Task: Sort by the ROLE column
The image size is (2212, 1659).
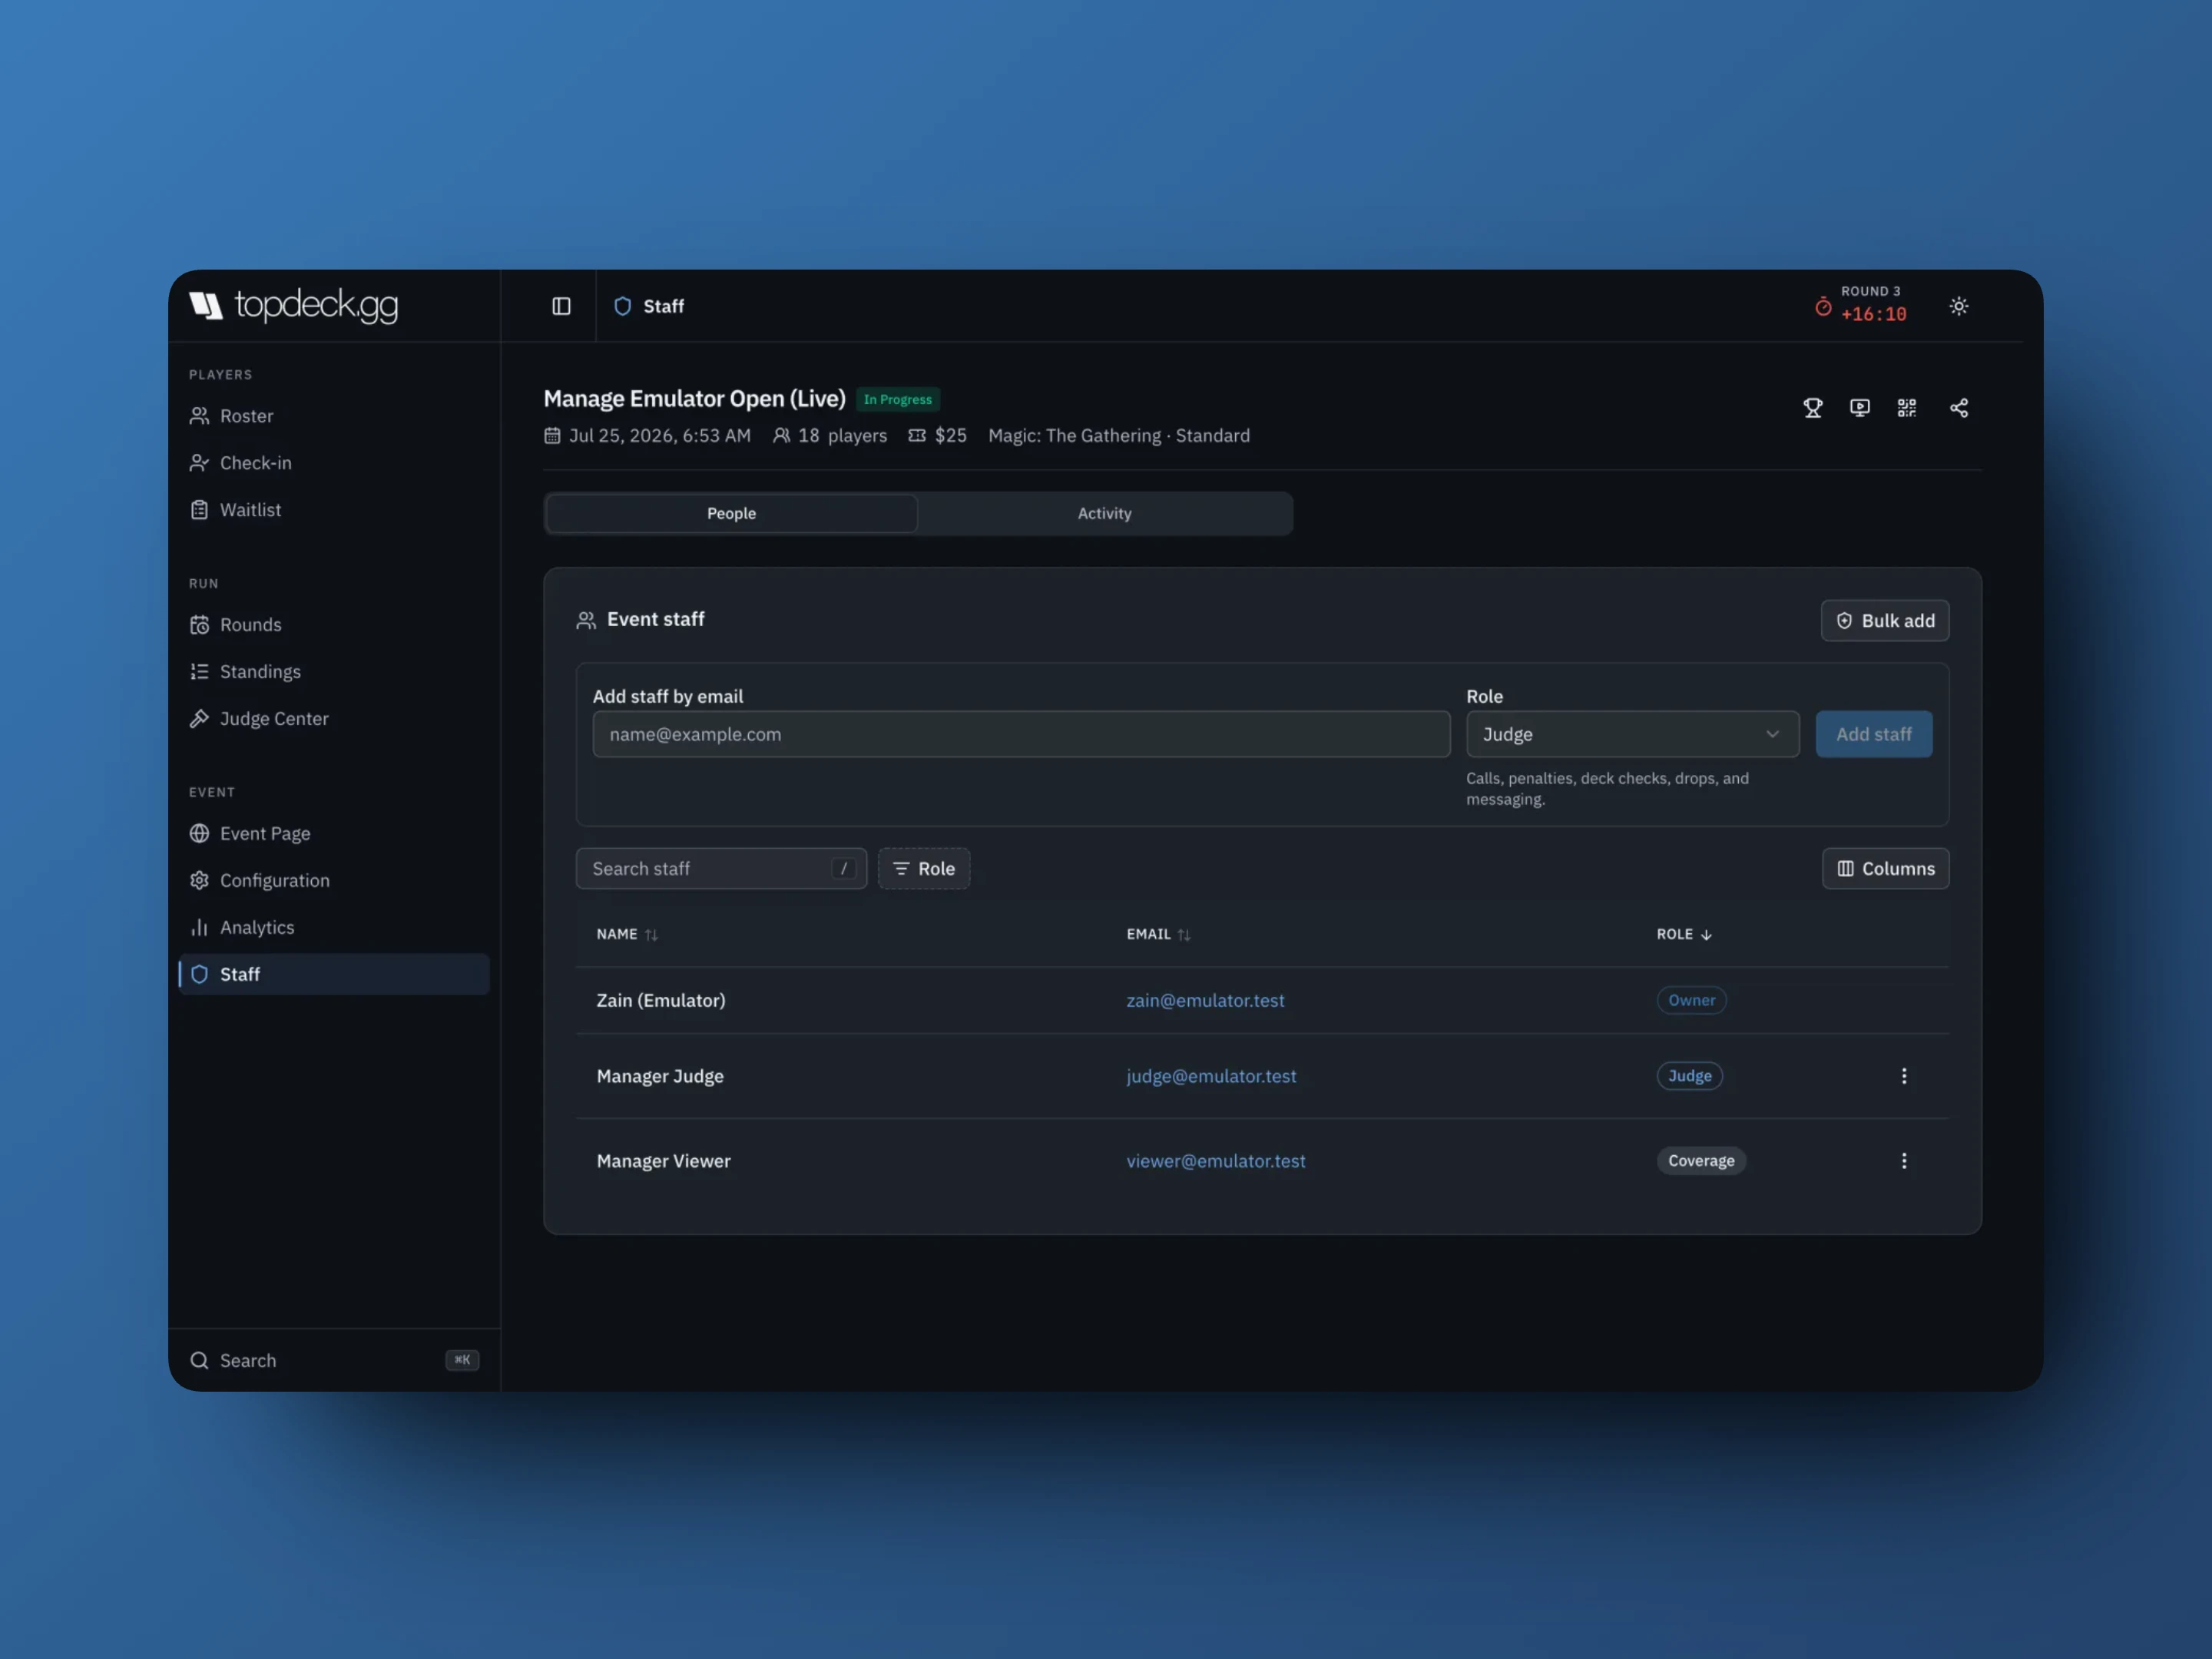Action: 1684,935
